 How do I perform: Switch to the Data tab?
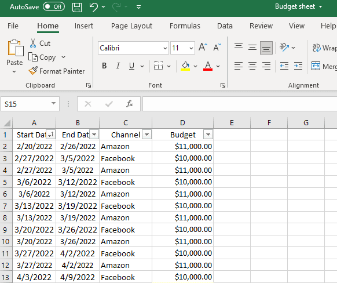pyautogui.click(x=225, y=26)
